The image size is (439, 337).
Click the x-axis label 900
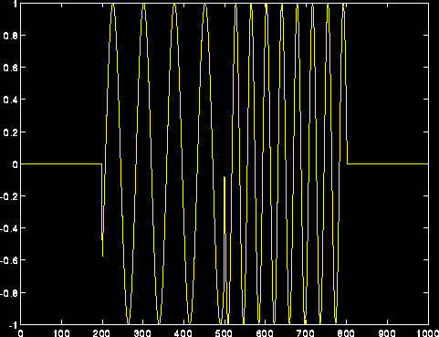pyautogui.click(x=387, y=333)
